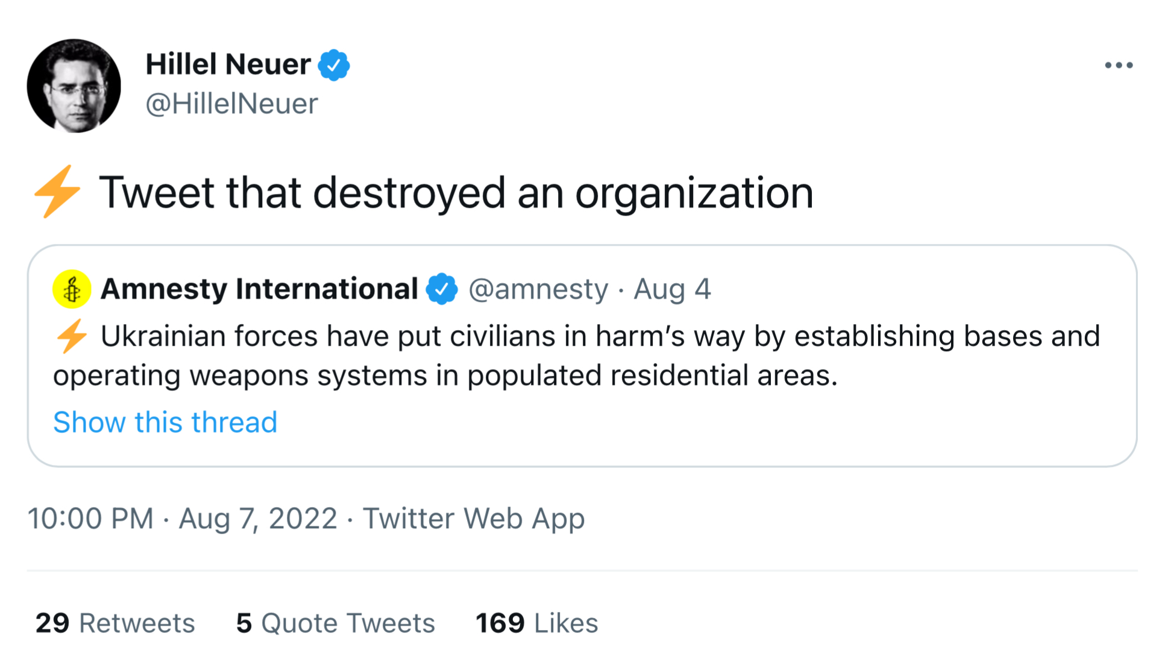
Task: Click the 10:00 PM Aug 7, 2022 timestamp
Action: tap(182, 518)
